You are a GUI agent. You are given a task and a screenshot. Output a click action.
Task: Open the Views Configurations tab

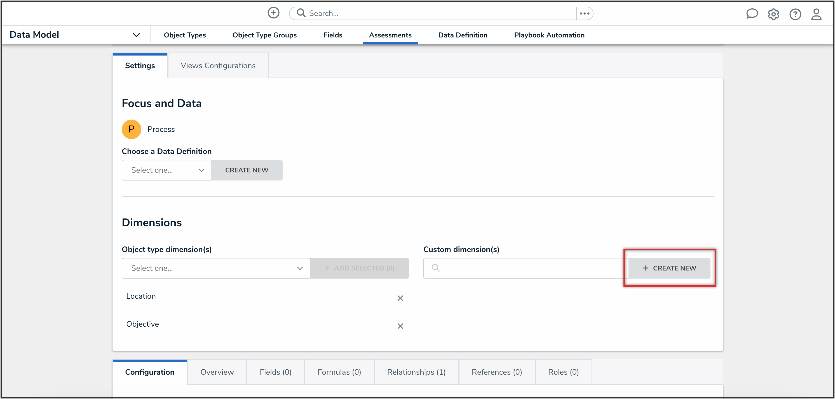tap(218, 65)
